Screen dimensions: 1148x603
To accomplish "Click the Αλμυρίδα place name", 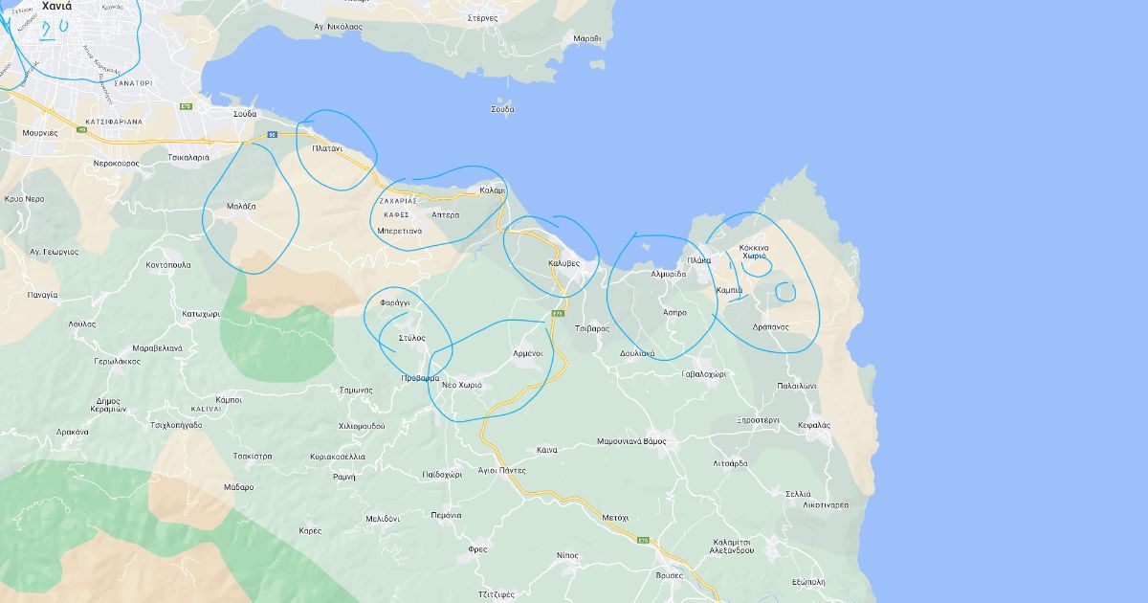I will tap(668, 274).
